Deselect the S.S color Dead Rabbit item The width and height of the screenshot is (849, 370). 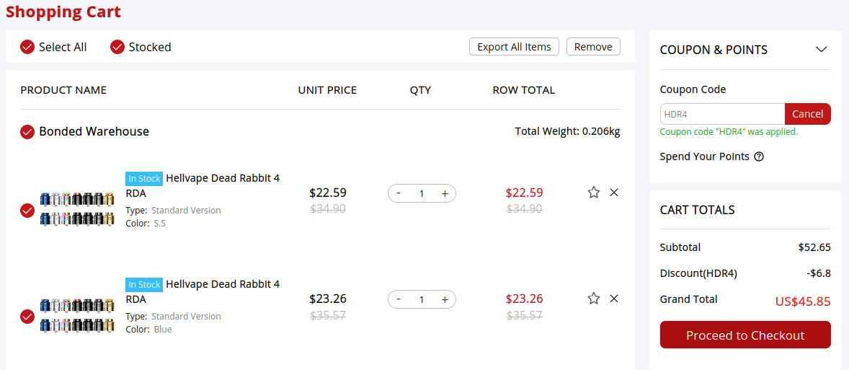27,211
